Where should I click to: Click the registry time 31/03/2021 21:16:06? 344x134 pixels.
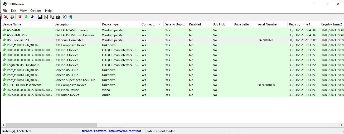point(303,40)
